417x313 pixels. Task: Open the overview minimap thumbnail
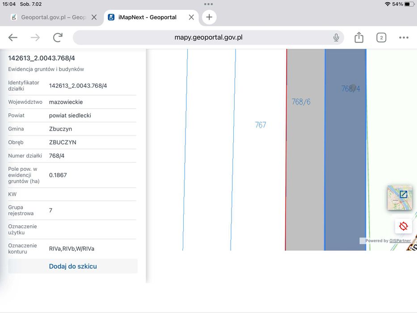tap(400, 198)
